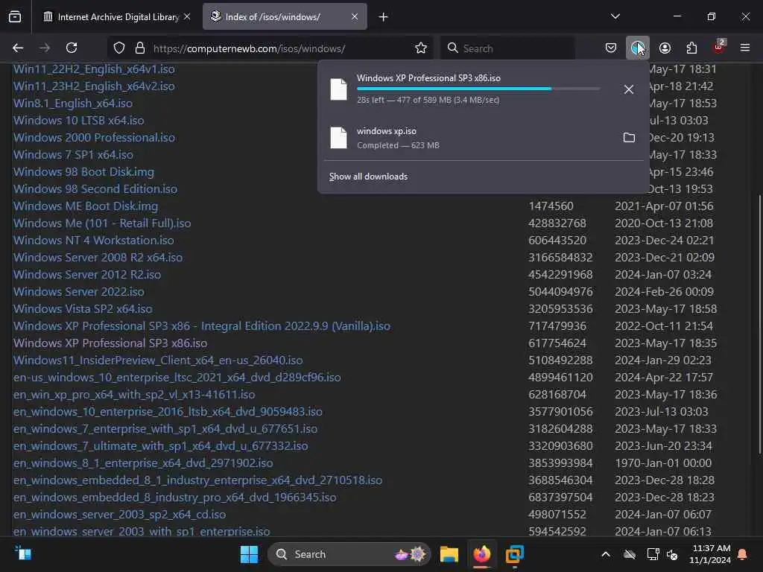
Task: Click the windows xp.iso file icon
Action: (x=339, y=138)
